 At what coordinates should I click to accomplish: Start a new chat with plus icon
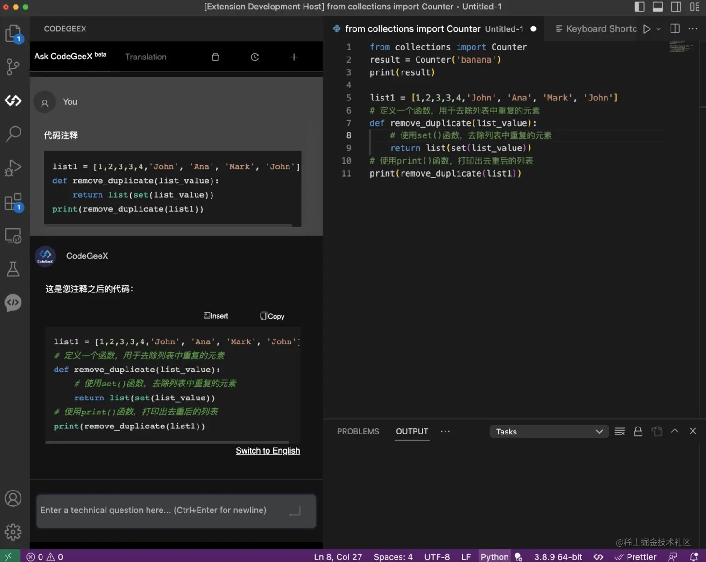pyautogui.click(x=294, y=57)
